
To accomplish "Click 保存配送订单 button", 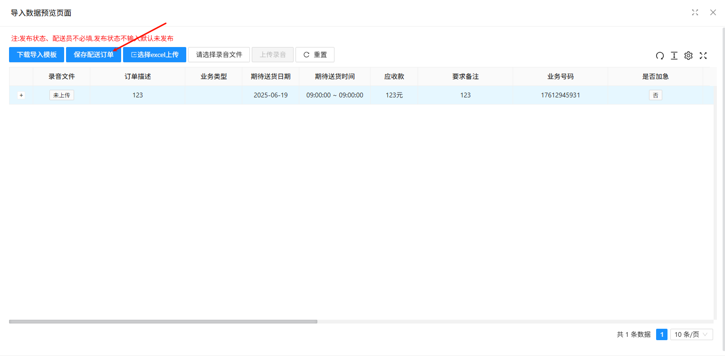I will [94, 55].
